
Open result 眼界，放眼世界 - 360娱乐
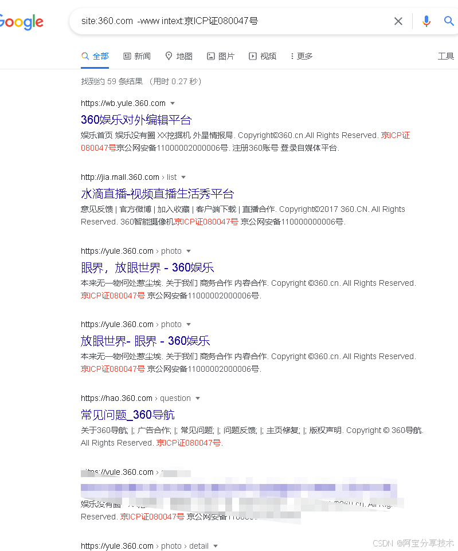(147, 267)
